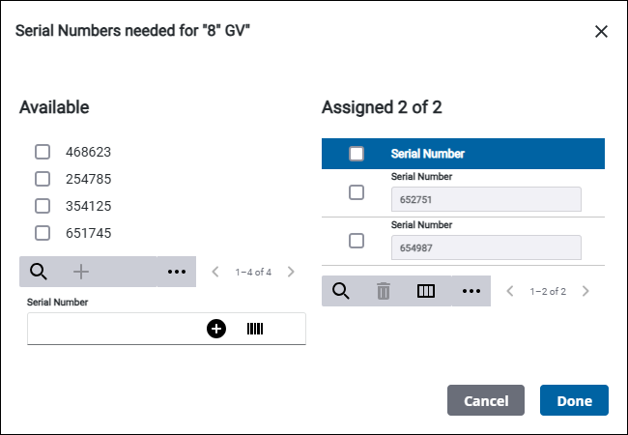Open the column chooser icon
628x435 pixels.
[x=426, y=291]
